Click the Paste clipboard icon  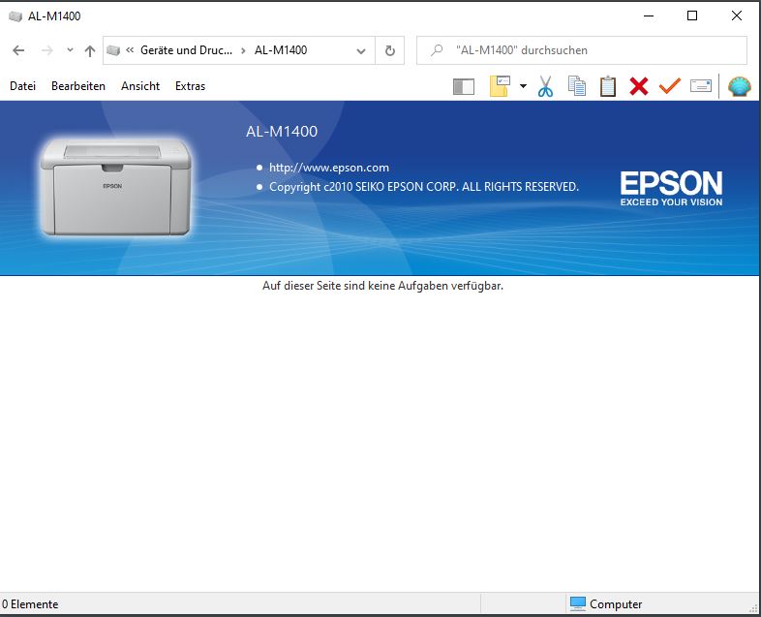(x=608, y=86)
